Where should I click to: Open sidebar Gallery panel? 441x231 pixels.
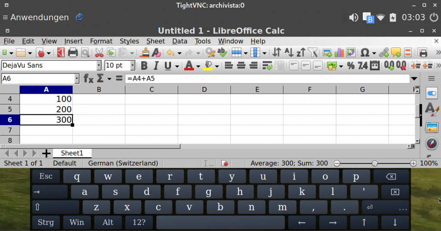click(x=432, y=127)
